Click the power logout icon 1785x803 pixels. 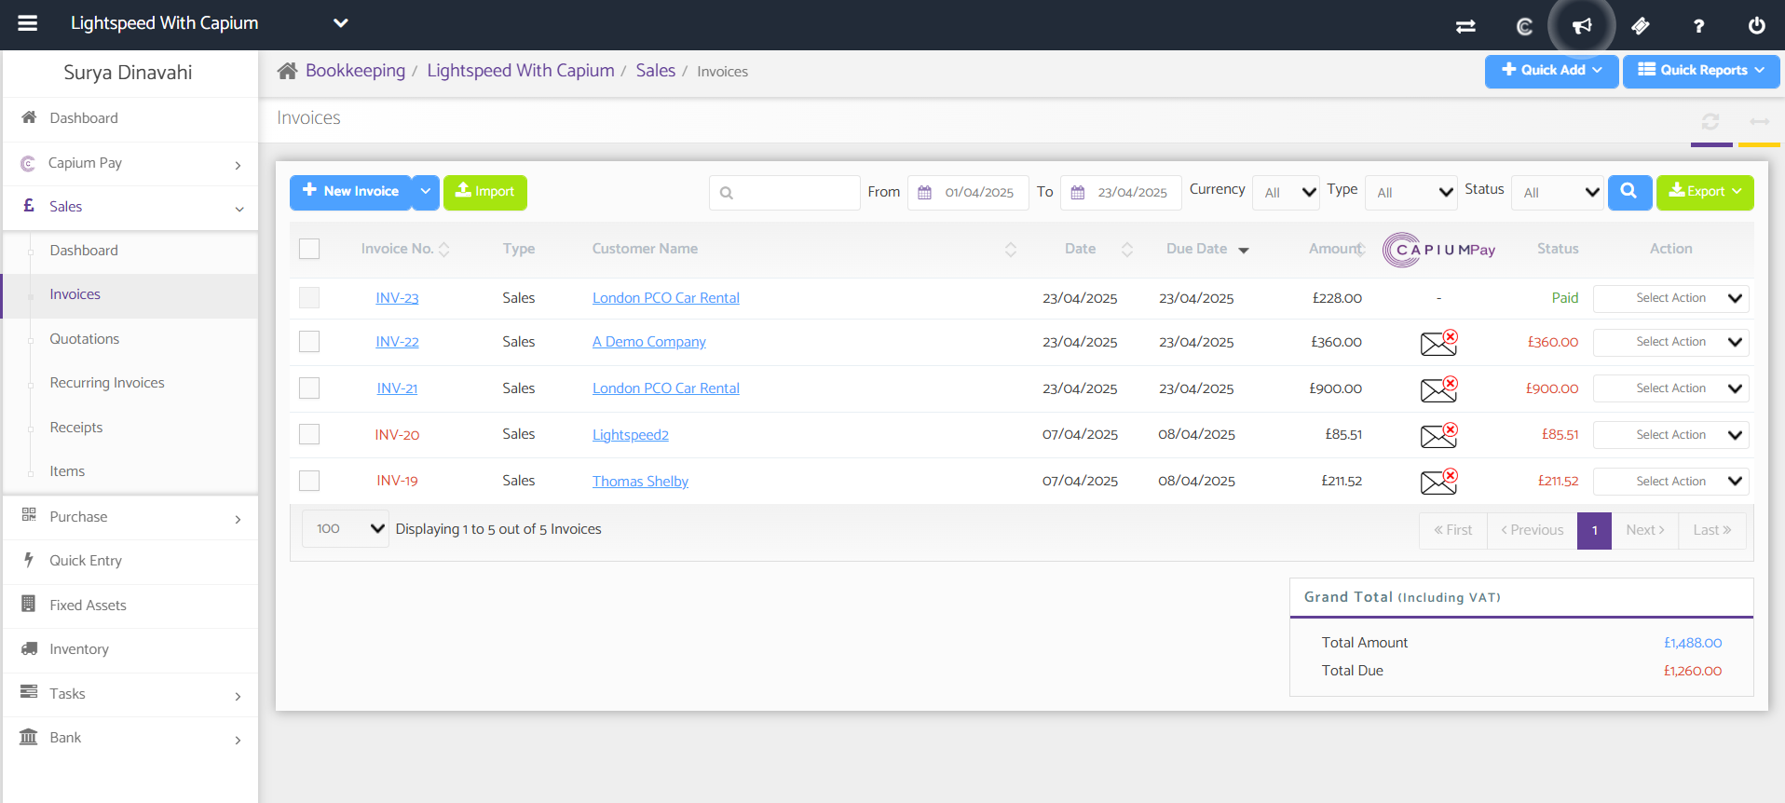1756,26
